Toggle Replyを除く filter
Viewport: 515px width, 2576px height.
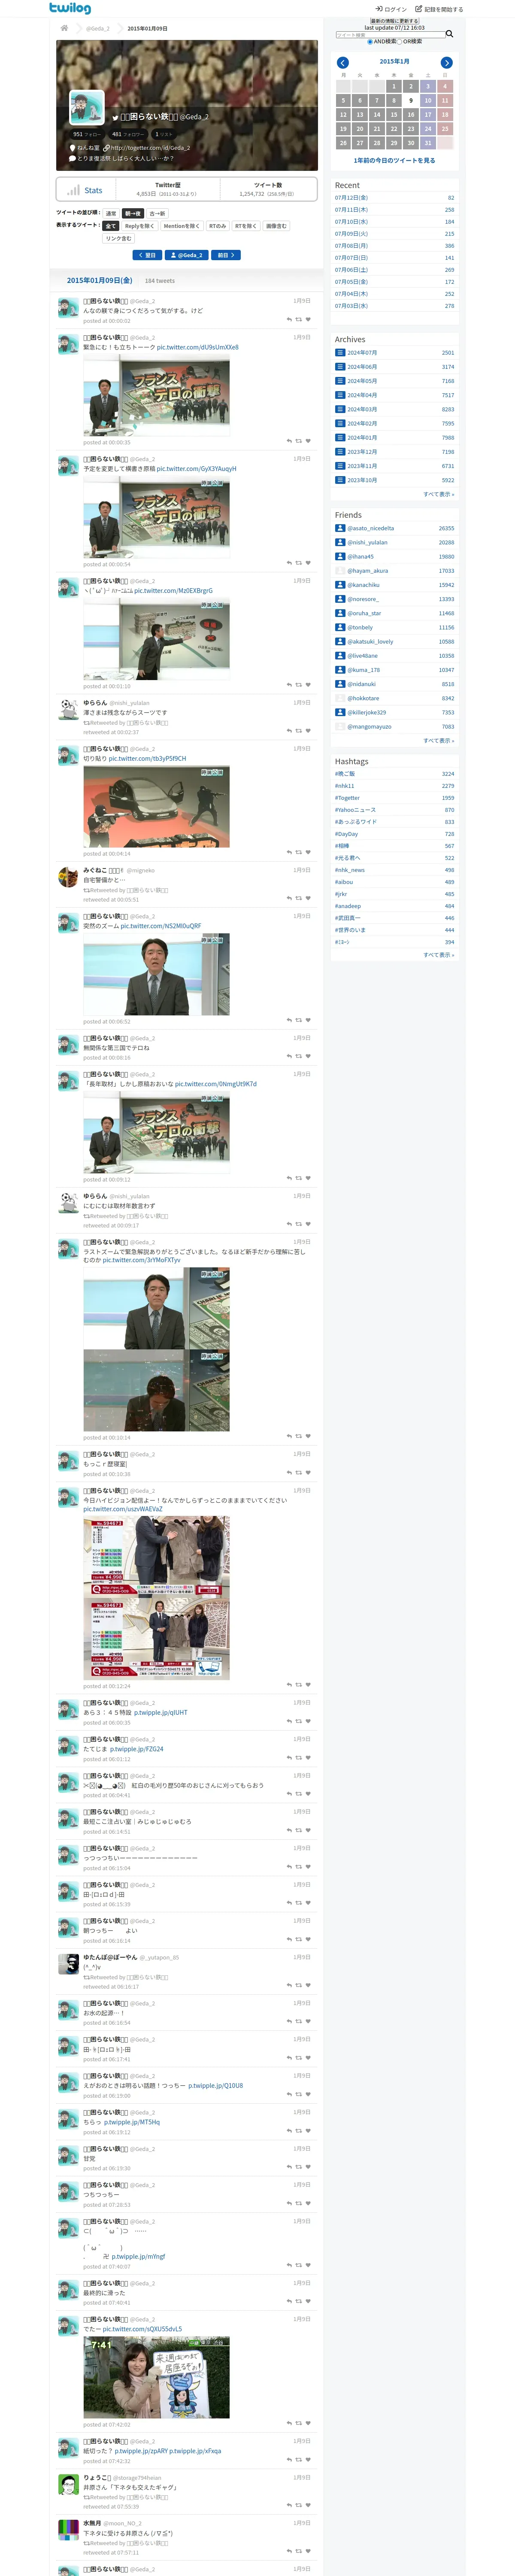[140, 226]
